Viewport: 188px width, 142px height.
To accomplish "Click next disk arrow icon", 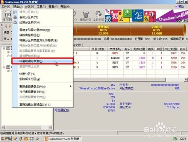I will click(10, 26).
